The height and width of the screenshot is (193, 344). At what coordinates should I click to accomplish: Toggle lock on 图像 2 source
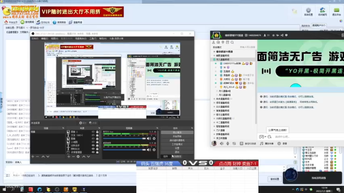tap(97, 132)
